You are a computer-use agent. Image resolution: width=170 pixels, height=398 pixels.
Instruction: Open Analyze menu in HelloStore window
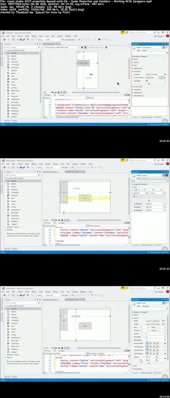[x=60, y=36]
